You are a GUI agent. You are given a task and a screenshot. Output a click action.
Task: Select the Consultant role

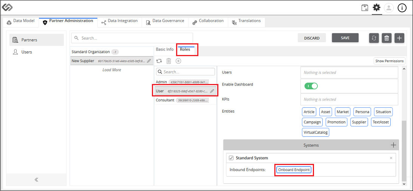(x=185, y=100)
